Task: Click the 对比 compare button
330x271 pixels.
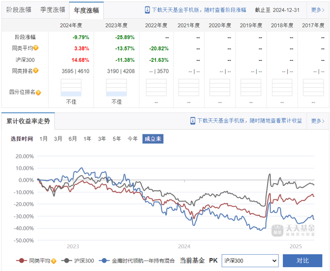Action: pyautogui.click(x=302, y=261)
